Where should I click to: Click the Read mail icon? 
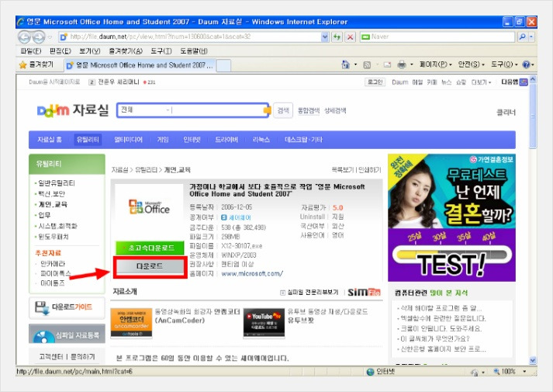click(x=387, y=65)
